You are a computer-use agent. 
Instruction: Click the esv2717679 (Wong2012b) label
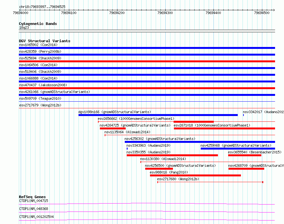click(x=40, y=105)
